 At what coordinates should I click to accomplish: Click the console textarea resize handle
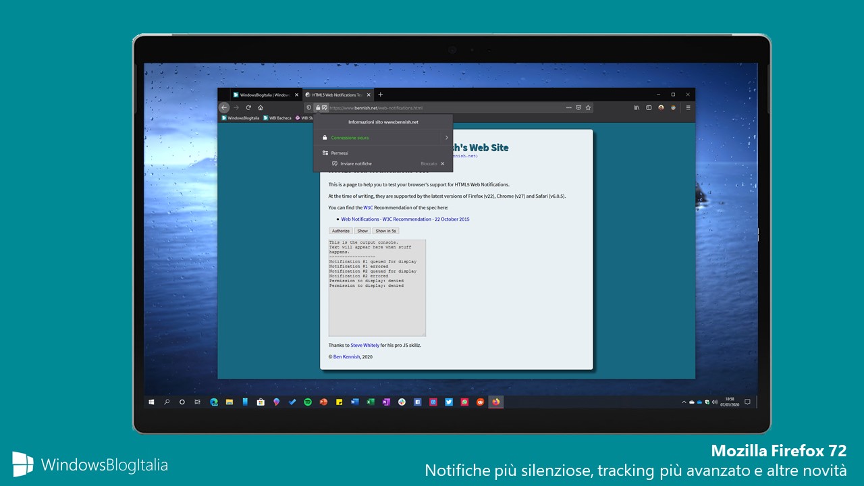point(423,333)
